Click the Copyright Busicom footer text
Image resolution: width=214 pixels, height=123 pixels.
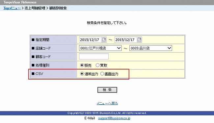[x=107, y=113]
